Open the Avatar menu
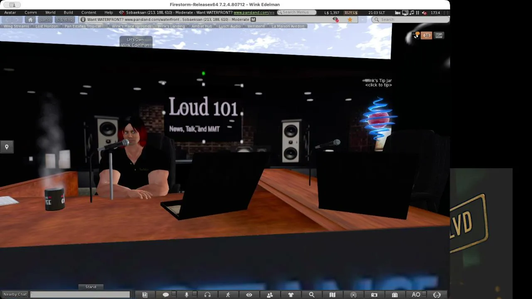Screen dimensions: 532x299 (x=10, y=12)
